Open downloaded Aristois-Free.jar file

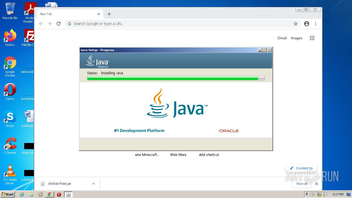(60, 184)
